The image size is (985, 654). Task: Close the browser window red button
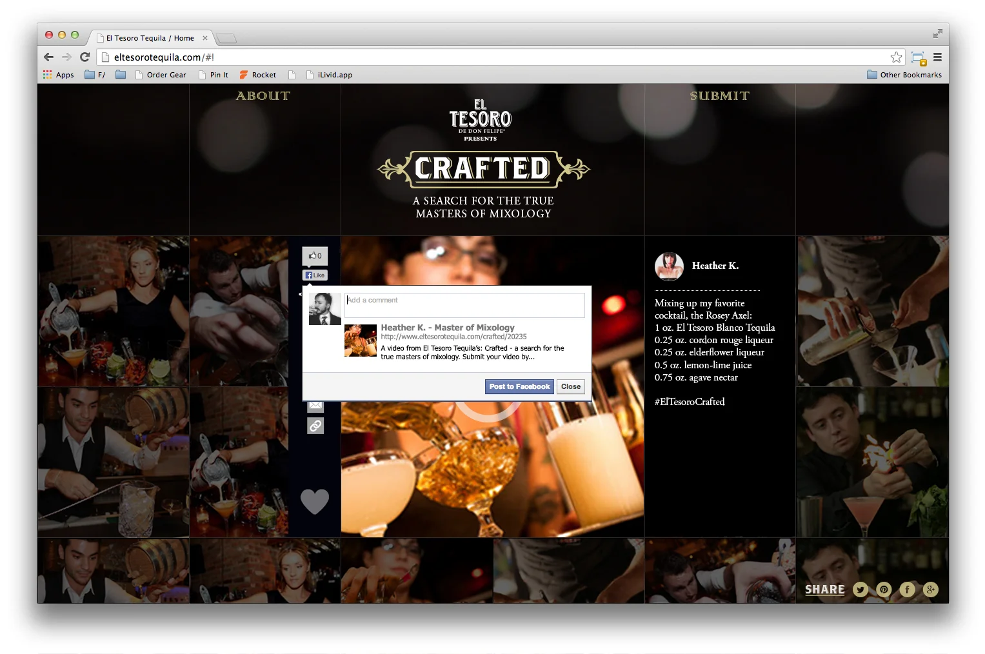49,35
